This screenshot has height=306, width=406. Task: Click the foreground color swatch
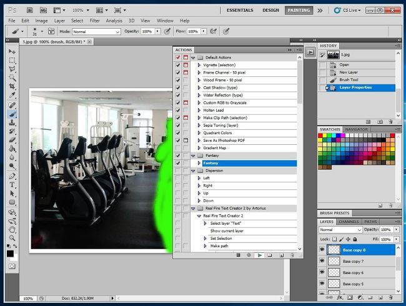10,254
